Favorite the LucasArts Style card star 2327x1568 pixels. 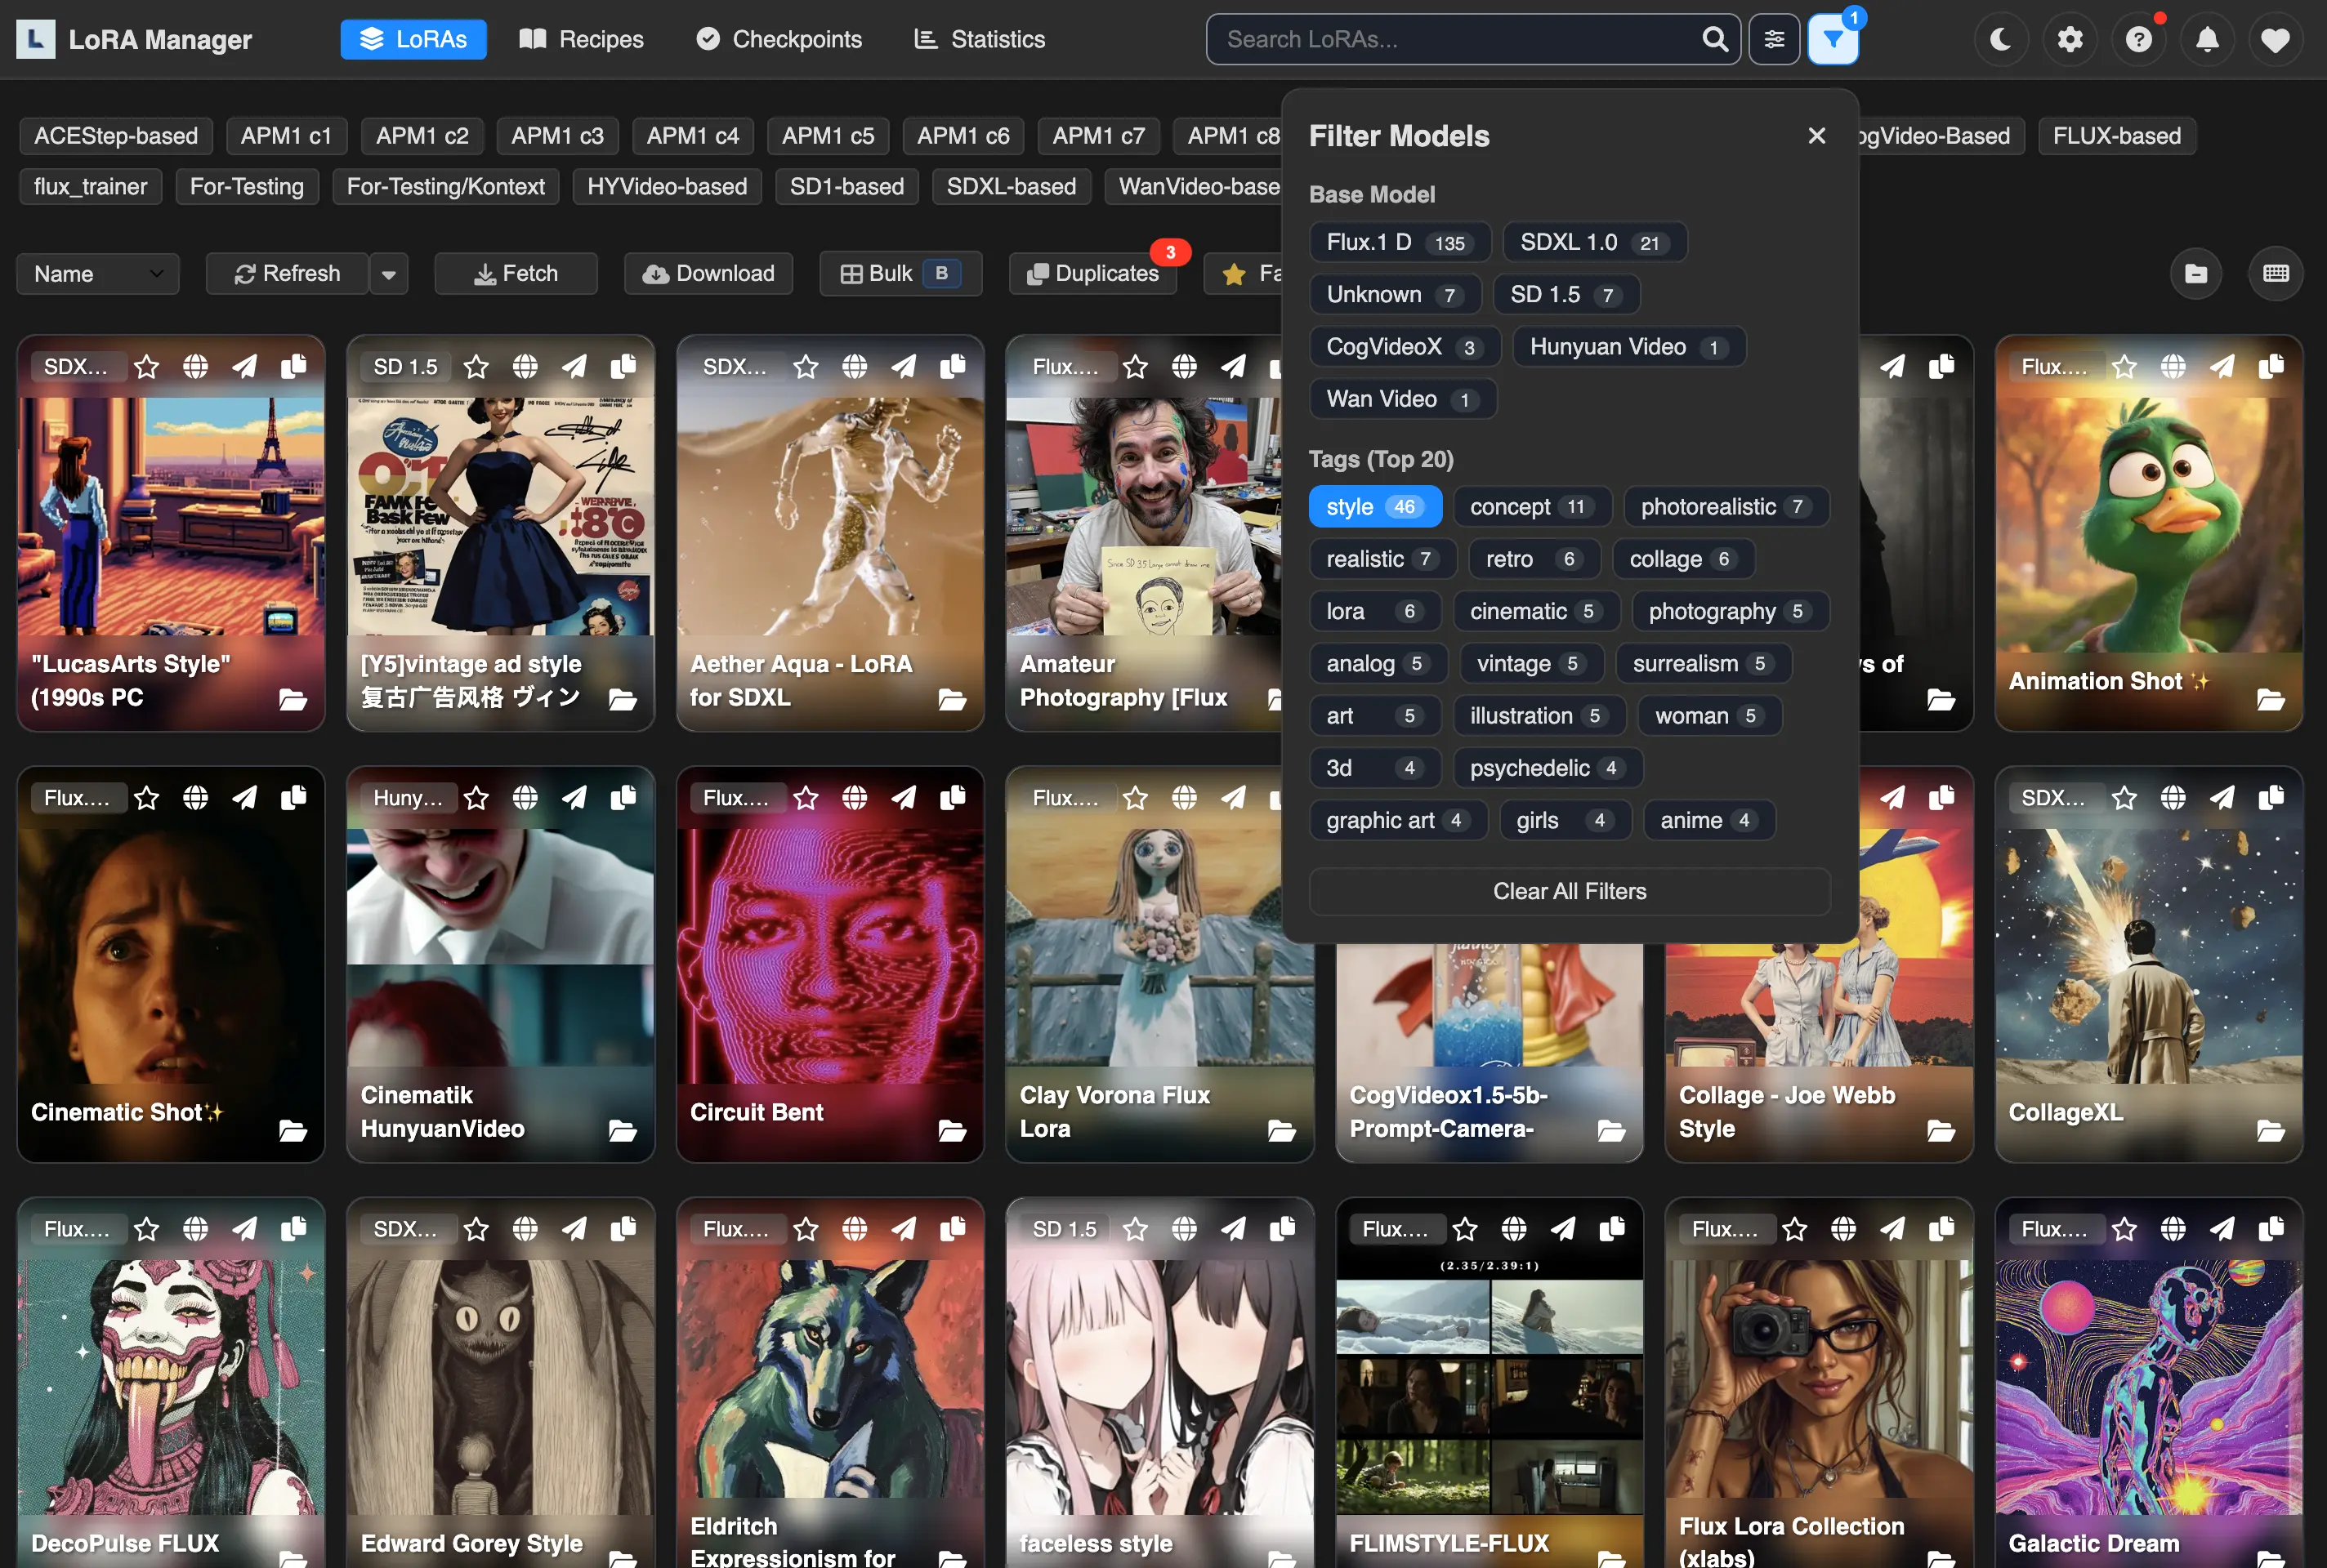tap(147, 367)
